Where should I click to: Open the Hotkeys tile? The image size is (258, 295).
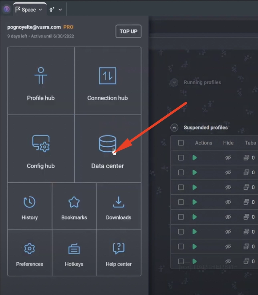[74, 253]
